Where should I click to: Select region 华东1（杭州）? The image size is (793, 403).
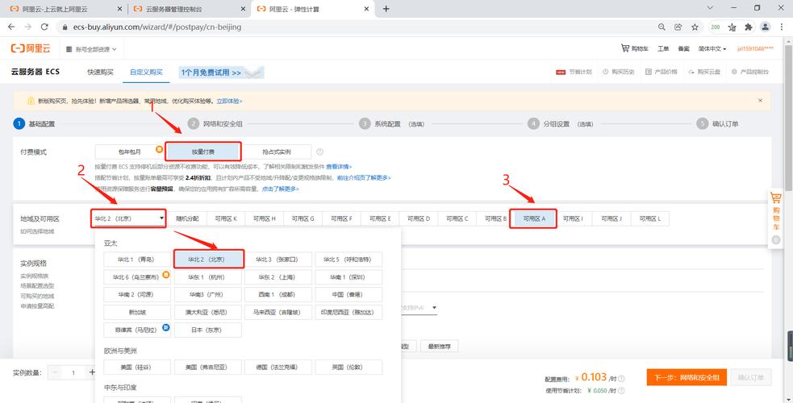[207, 276]
